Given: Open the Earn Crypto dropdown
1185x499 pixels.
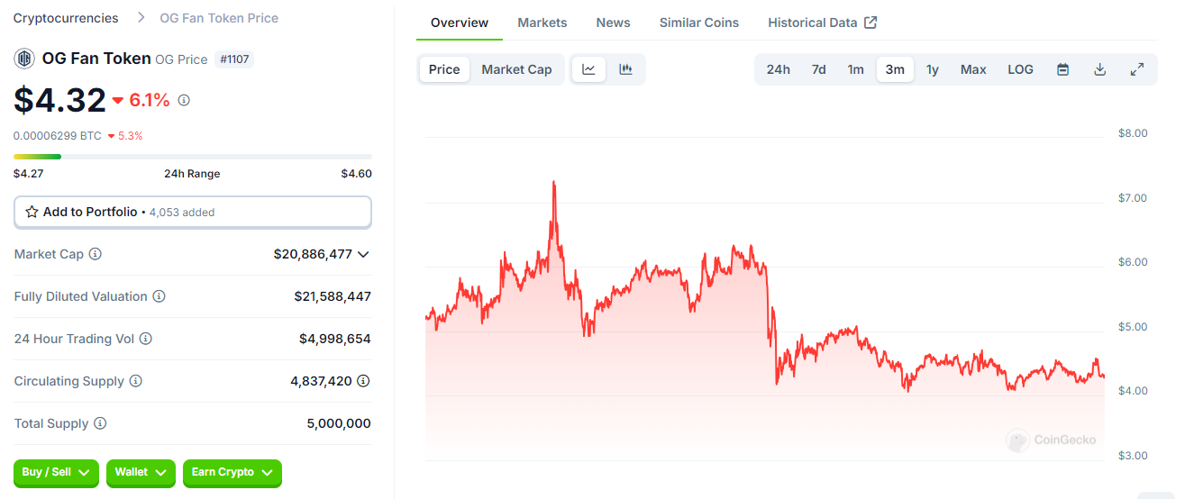Looking at the screenshot, I should (232, 472).
